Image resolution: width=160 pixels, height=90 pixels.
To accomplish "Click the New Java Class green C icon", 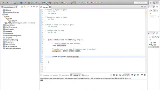I will pyautogui.click(x=57, y=3).
